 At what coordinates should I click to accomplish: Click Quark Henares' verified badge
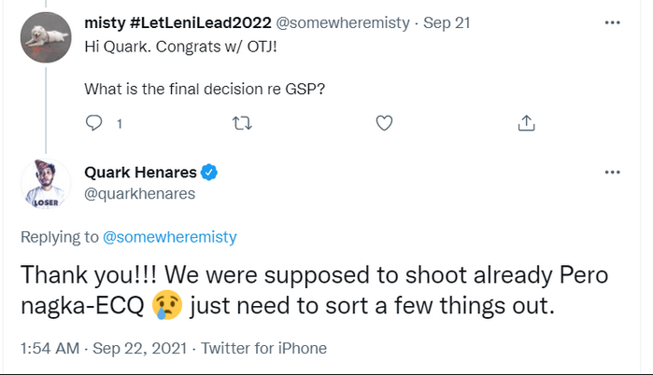coord(210,173)
